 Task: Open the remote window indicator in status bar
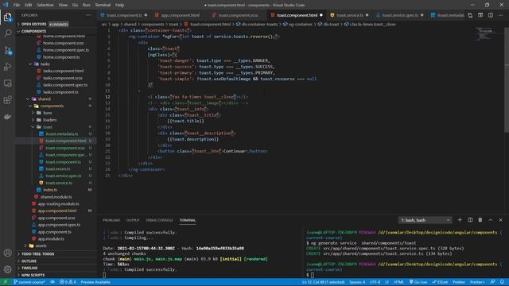[x=5, y=282]
